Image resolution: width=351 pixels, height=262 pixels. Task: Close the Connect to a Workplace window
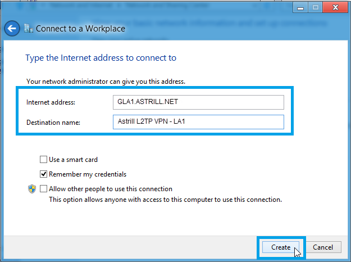click(x=335, y=8)
